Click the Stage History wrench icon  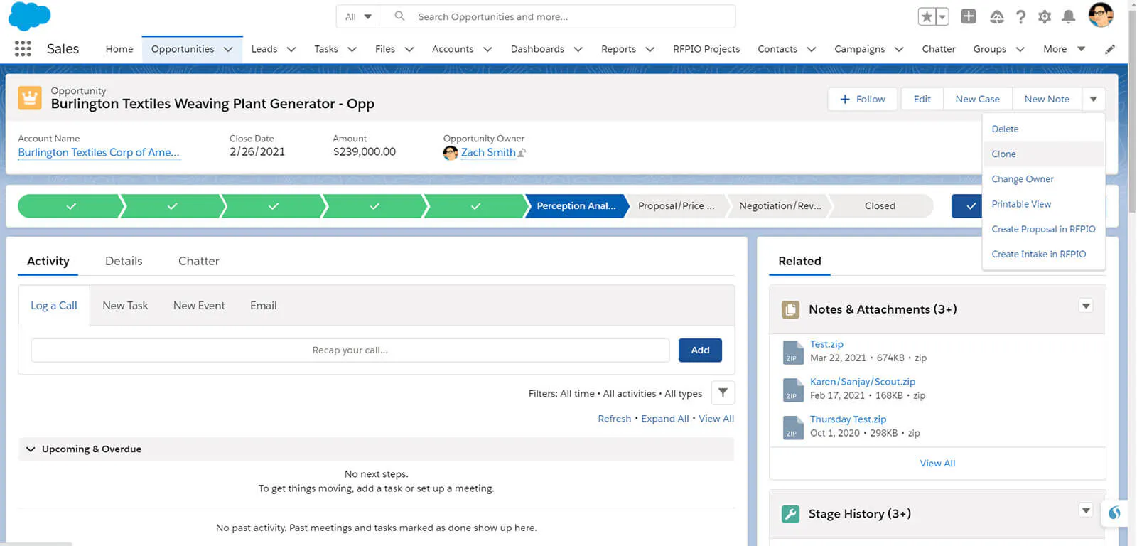[x=790, y=514]
